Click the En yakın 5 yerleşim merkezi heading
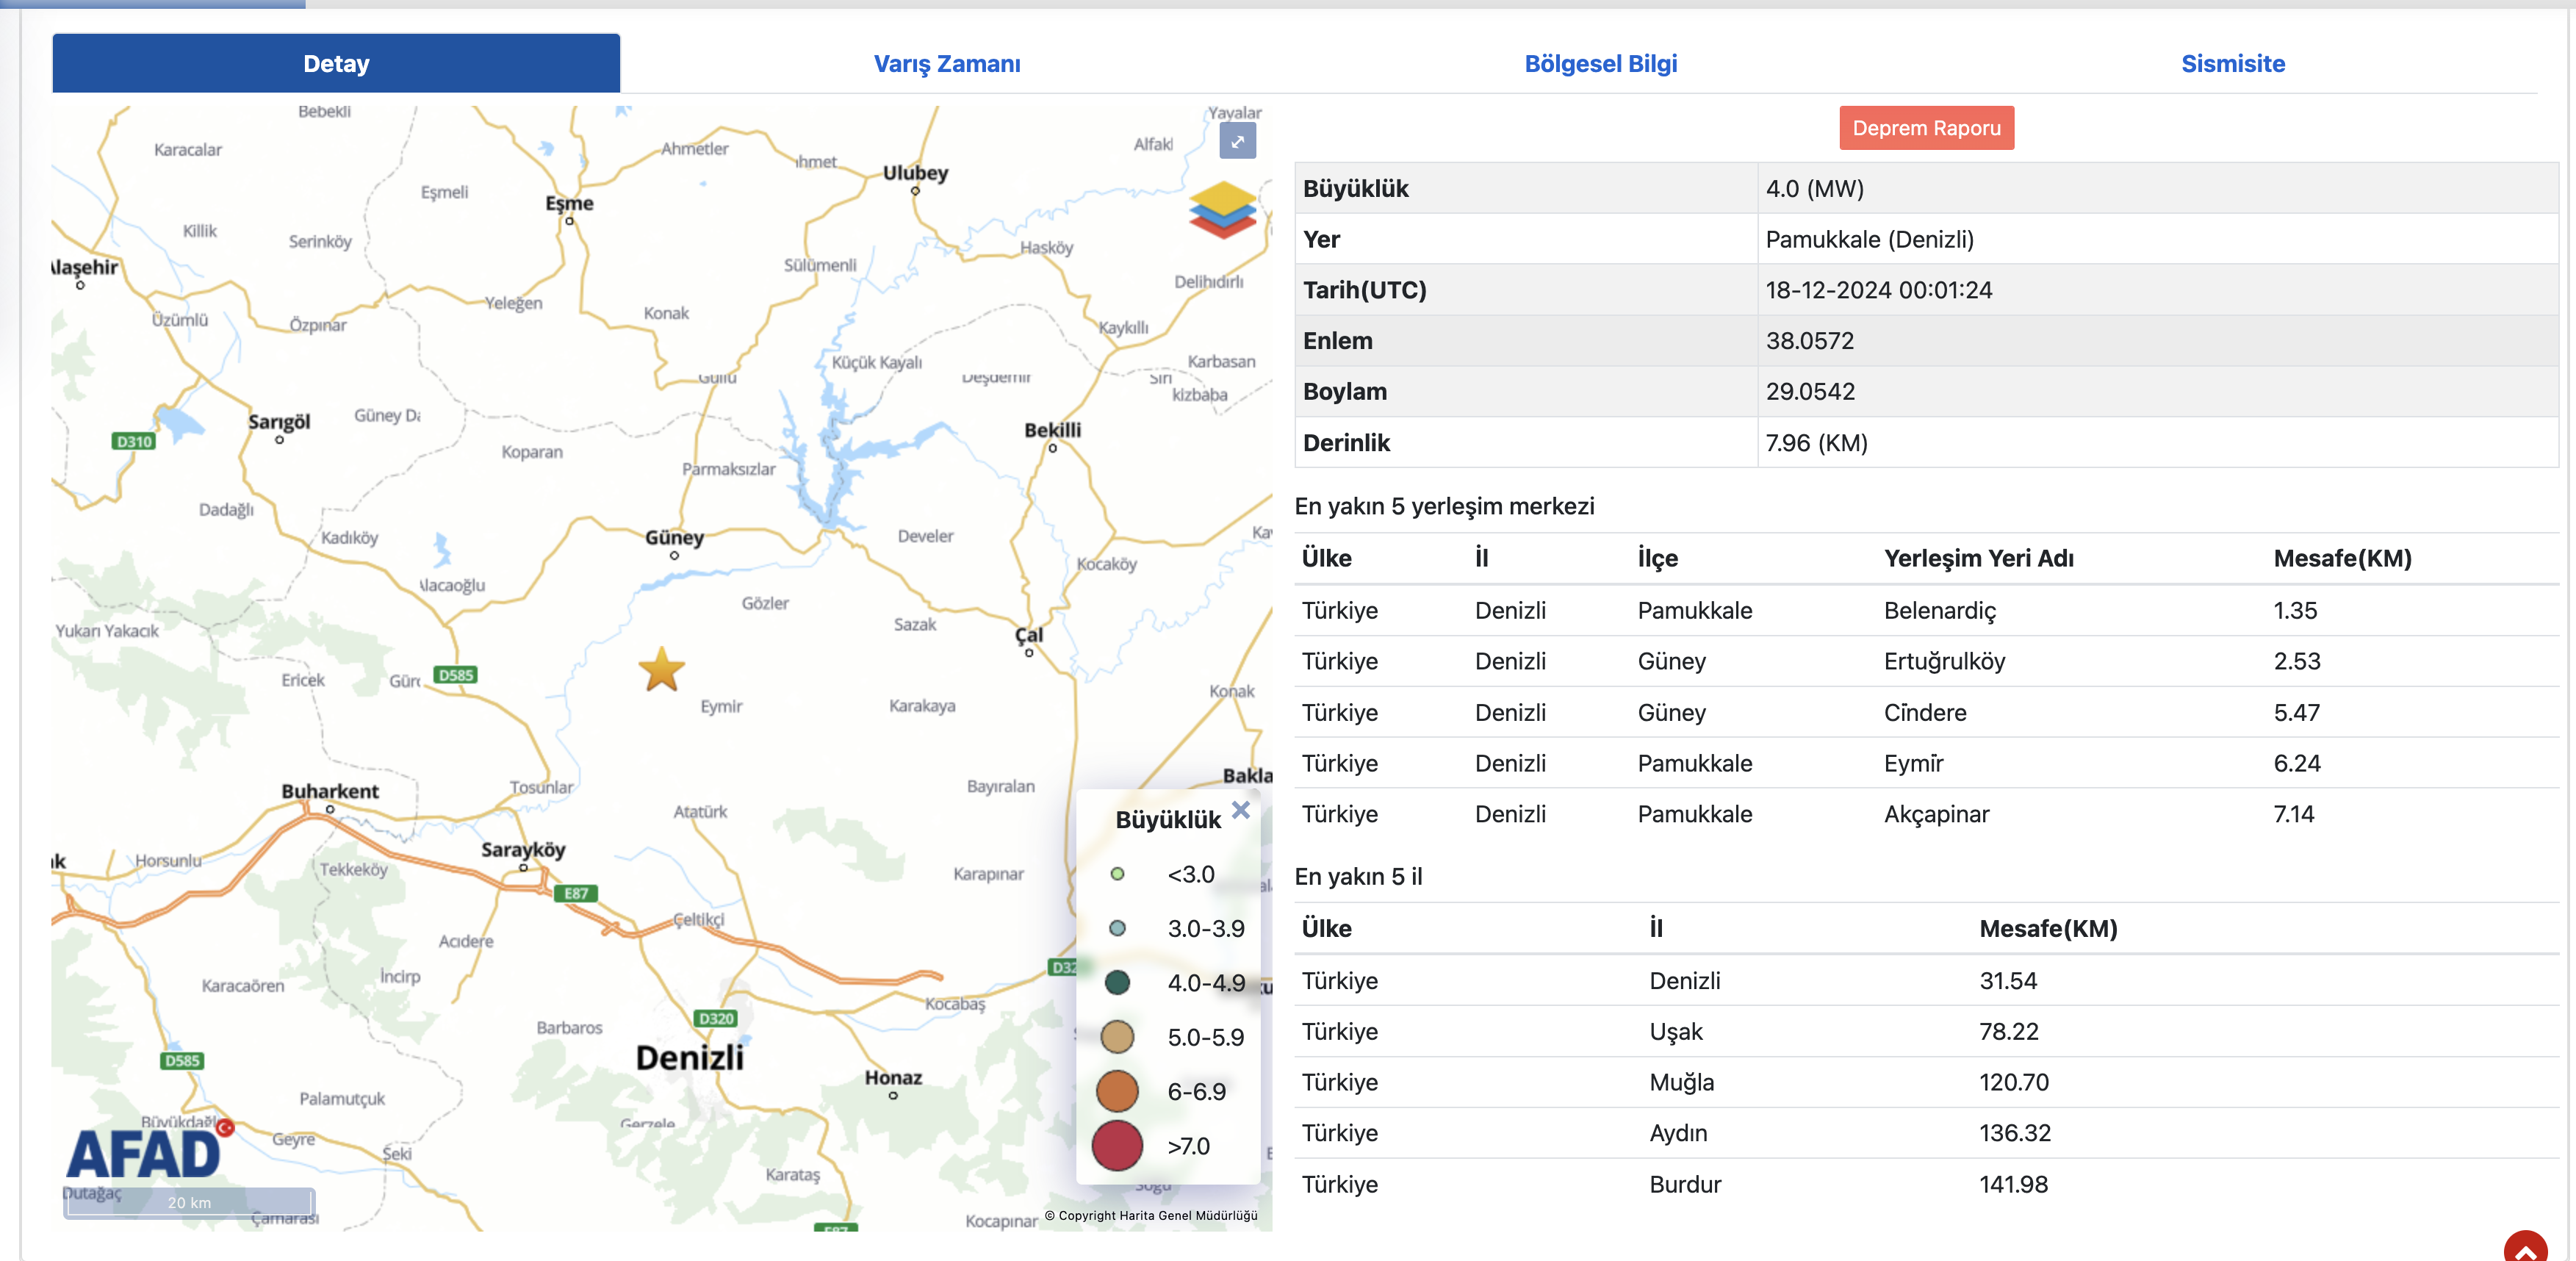Screen dimensions: 2576x1261 [x=1444, y=507]
